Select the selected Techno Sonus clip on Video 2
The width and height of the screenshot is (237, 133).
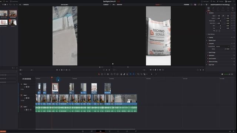coord(55,88)
